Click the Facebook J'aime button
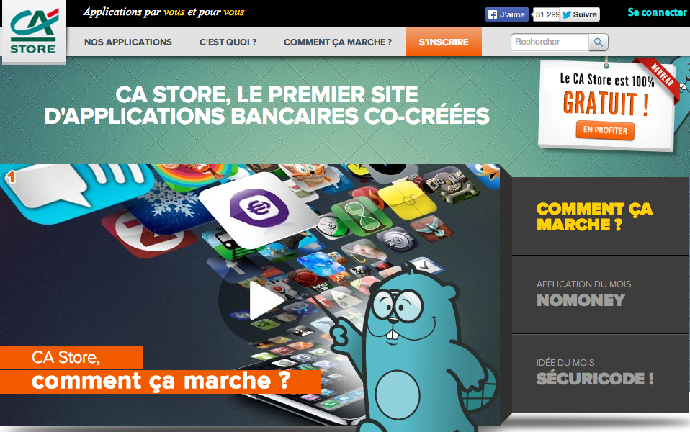This screenshot has height=432, width=690. coord(507,14)
